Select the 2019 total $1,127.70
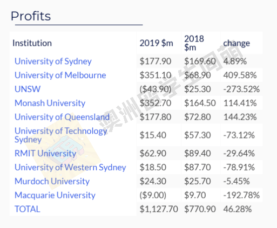The width and height of the screenshot is (277, 228). (159, 209)
